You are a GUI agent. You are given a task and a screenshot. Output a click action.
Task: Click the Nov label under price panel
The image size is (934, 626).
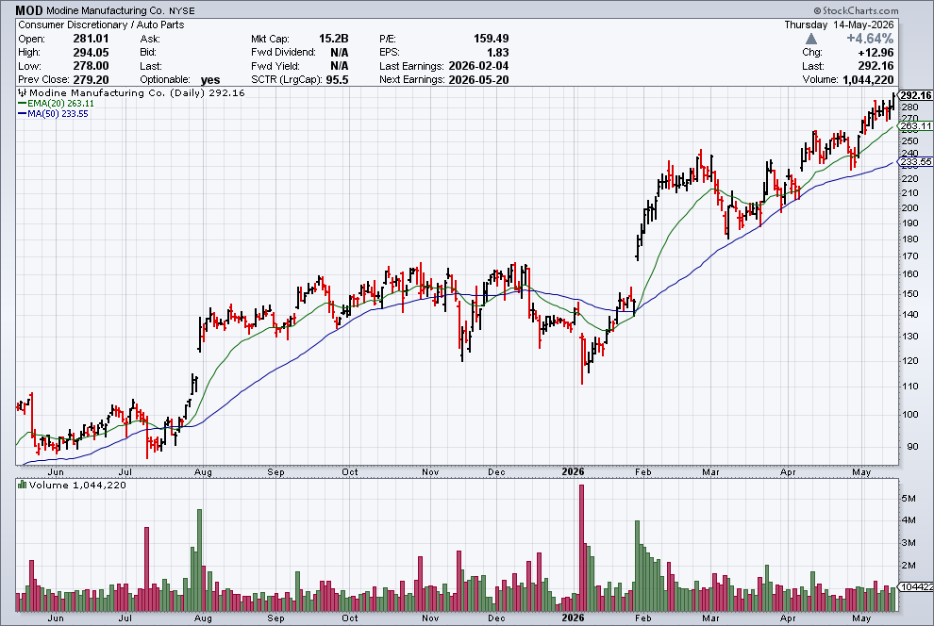click(x=430, y=472)
